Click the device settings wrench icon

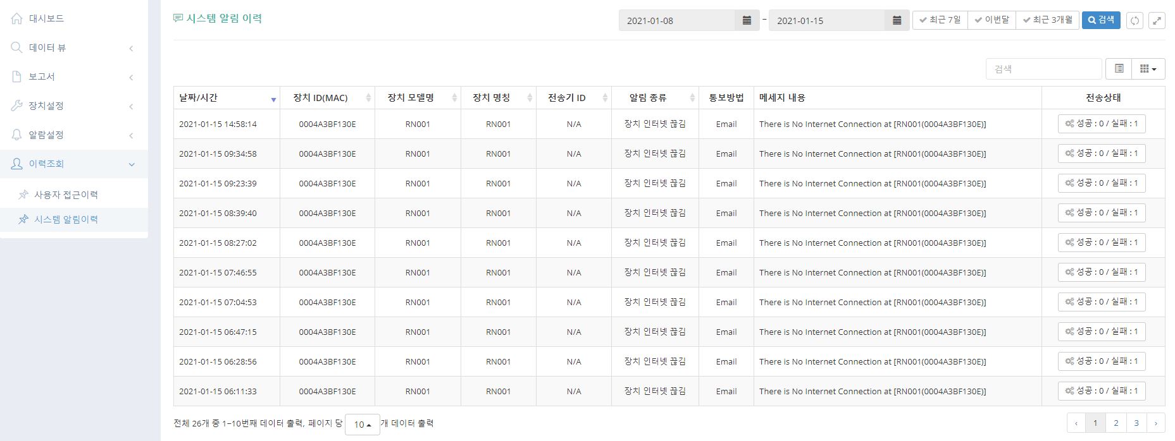pyautogui.click(x=17, y=106)
